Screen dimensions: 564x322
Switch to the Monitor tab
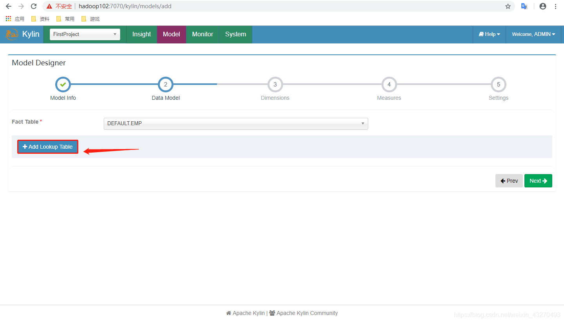tap(202, 34)
